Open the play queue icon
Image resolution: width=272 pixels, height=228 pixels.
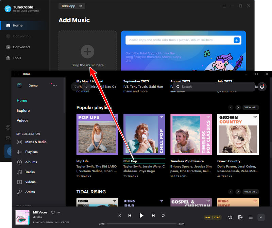coord(251,217)
